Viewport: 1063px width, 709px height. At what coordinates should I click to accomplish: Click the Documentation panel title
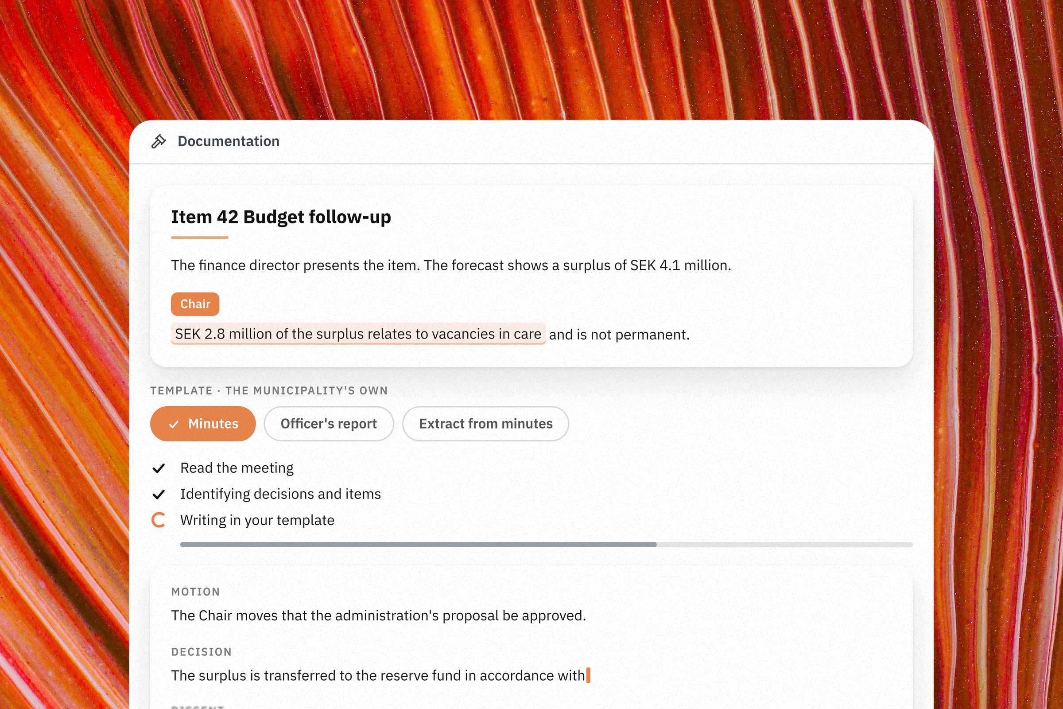pyautogui.click(x=228, y=141)
